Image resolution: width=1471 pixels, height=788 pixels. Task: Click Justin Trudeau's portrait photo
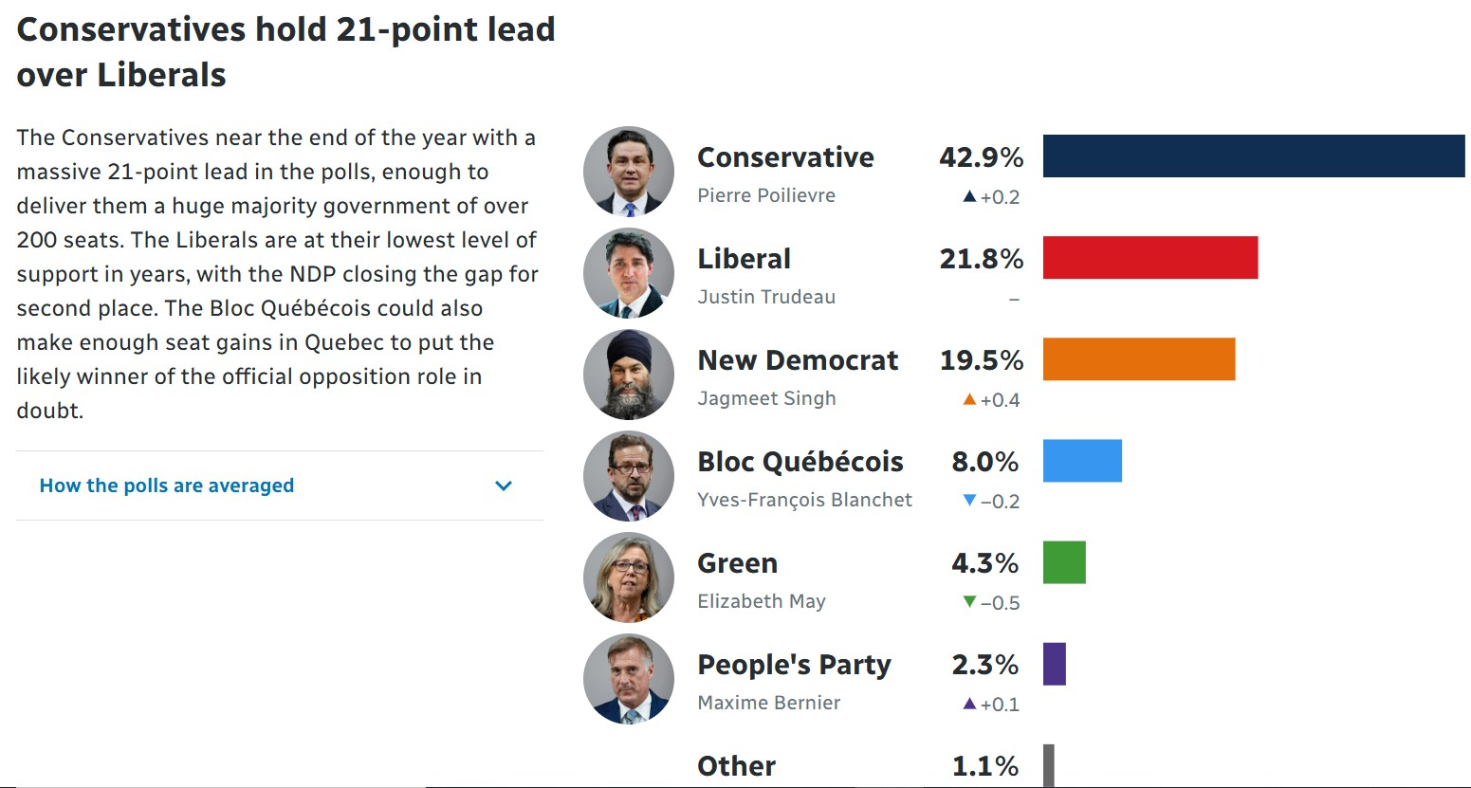pyautogui.click(x=629, y=273)
